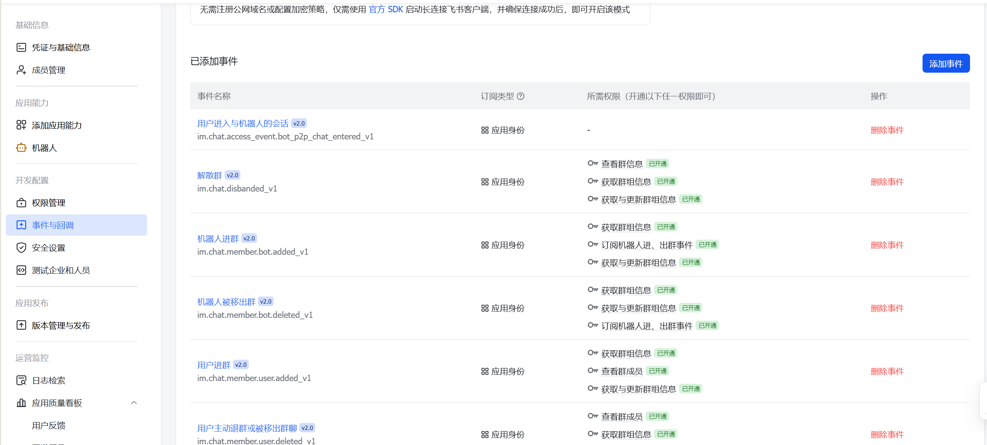Select 用户反馈 in the sidebar
Image resolution: width=987 pixels, height=445 pixels.
point(49,425)
